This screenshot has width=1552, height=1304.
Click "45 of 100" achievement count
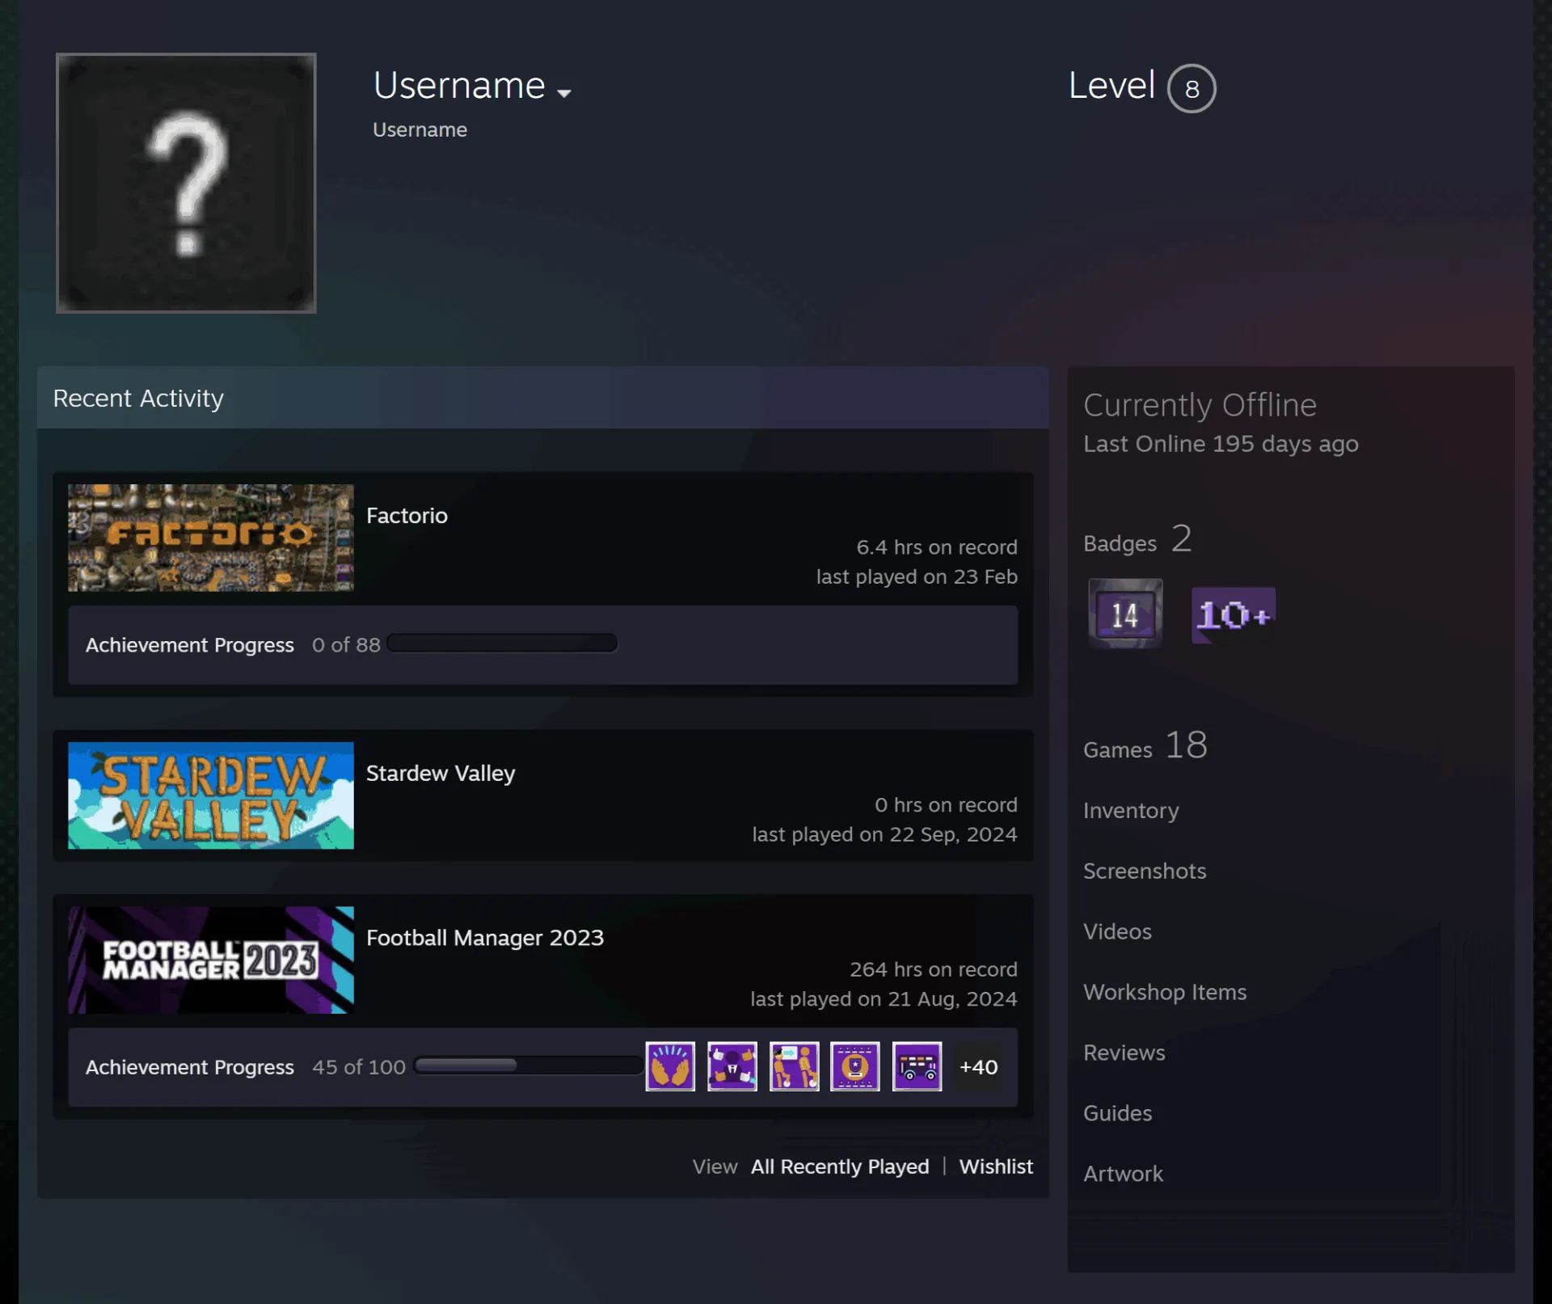tap(359, 1067)
